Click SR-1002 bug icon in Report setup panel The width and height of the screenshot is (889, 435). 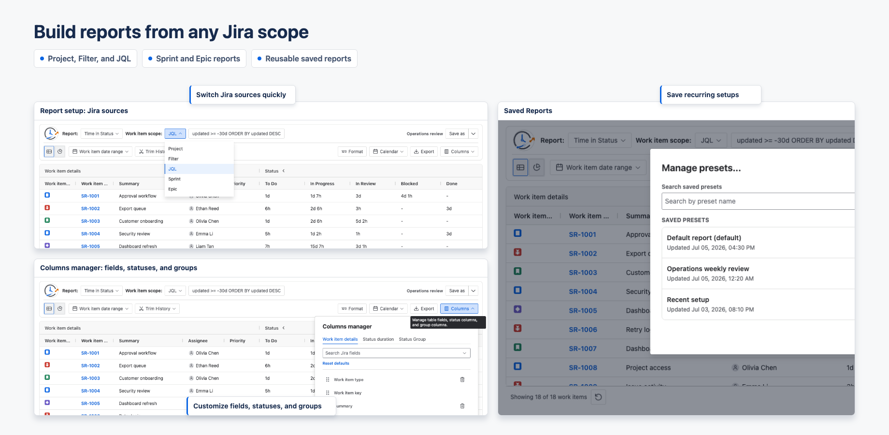point(47,208)
